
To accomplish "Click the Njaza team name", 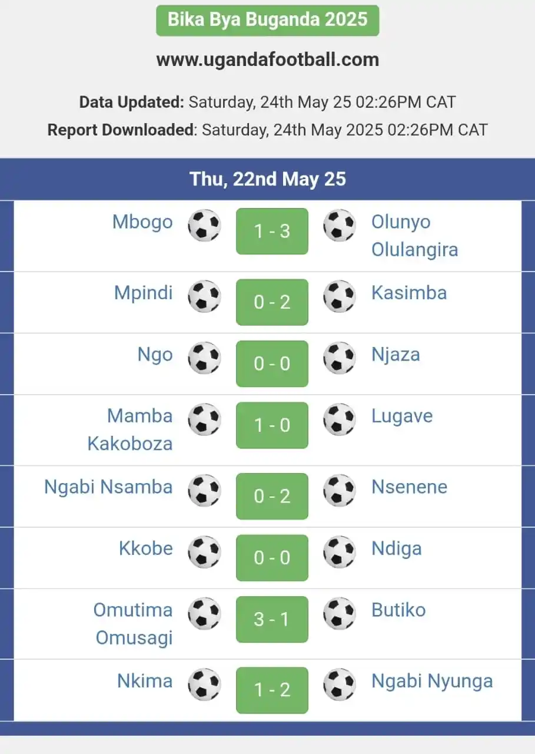I will click(x=396, y=355).
